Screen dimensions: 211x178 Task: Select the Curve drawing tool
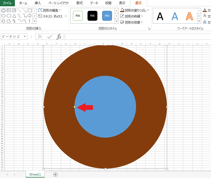point(24,21)
